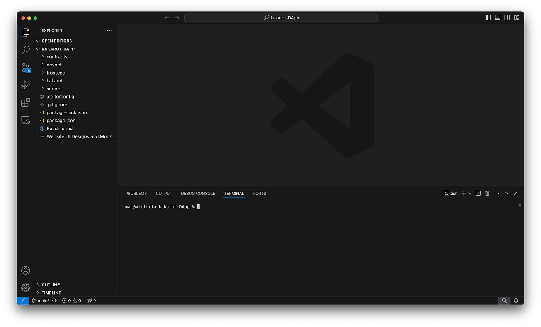
Task: Kill the terminal with trash icon
Action: (487, 193)
